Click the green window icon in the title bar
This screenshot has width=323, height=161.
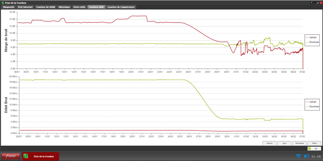pyautogui.click(x=3, y=2)
